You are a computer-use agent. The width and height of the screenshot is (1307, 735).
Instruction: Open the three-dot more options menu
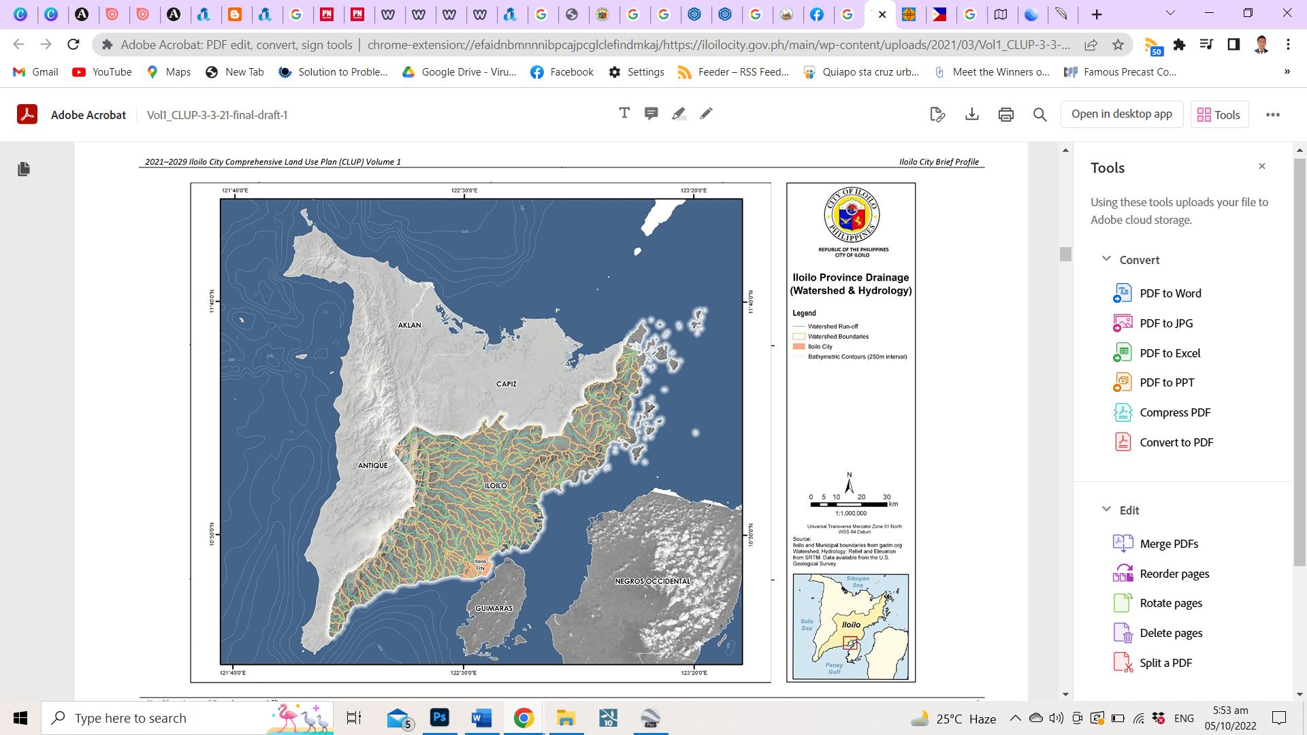(1273, 114)
